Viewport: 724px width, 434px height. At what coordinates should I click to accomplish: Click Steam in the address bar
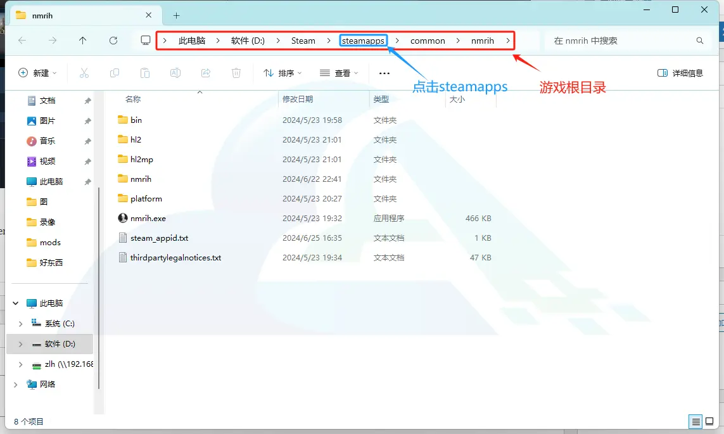point(303,41)
